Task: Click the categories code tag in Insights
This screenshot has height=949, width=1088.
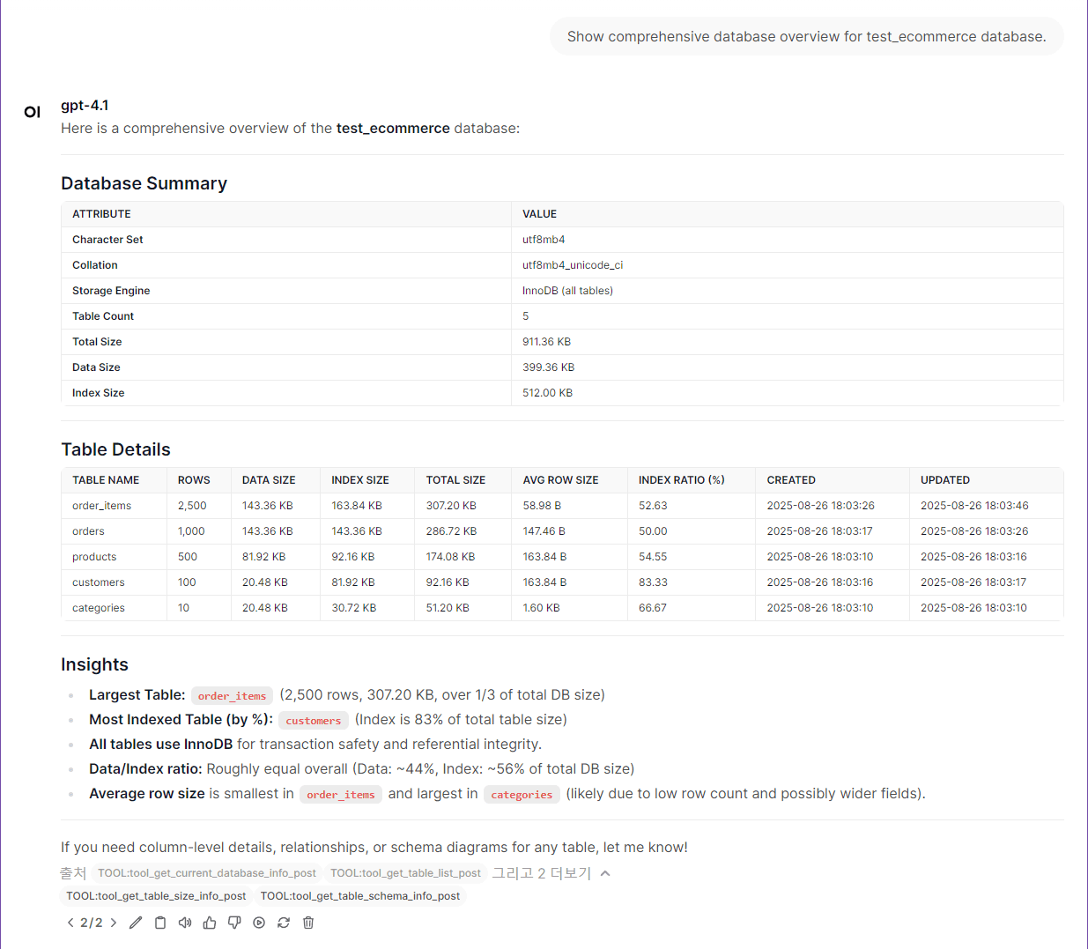Action: tap(522, 795)
